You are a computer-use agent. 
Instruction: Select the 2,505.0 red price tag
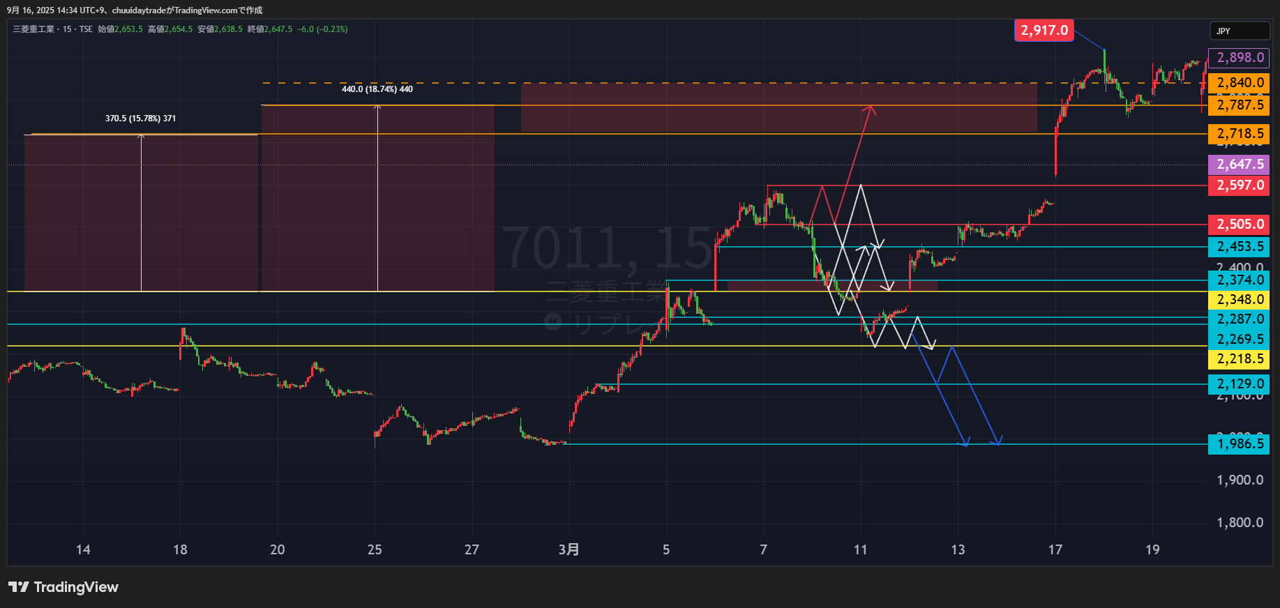[x=1239, y=225]
